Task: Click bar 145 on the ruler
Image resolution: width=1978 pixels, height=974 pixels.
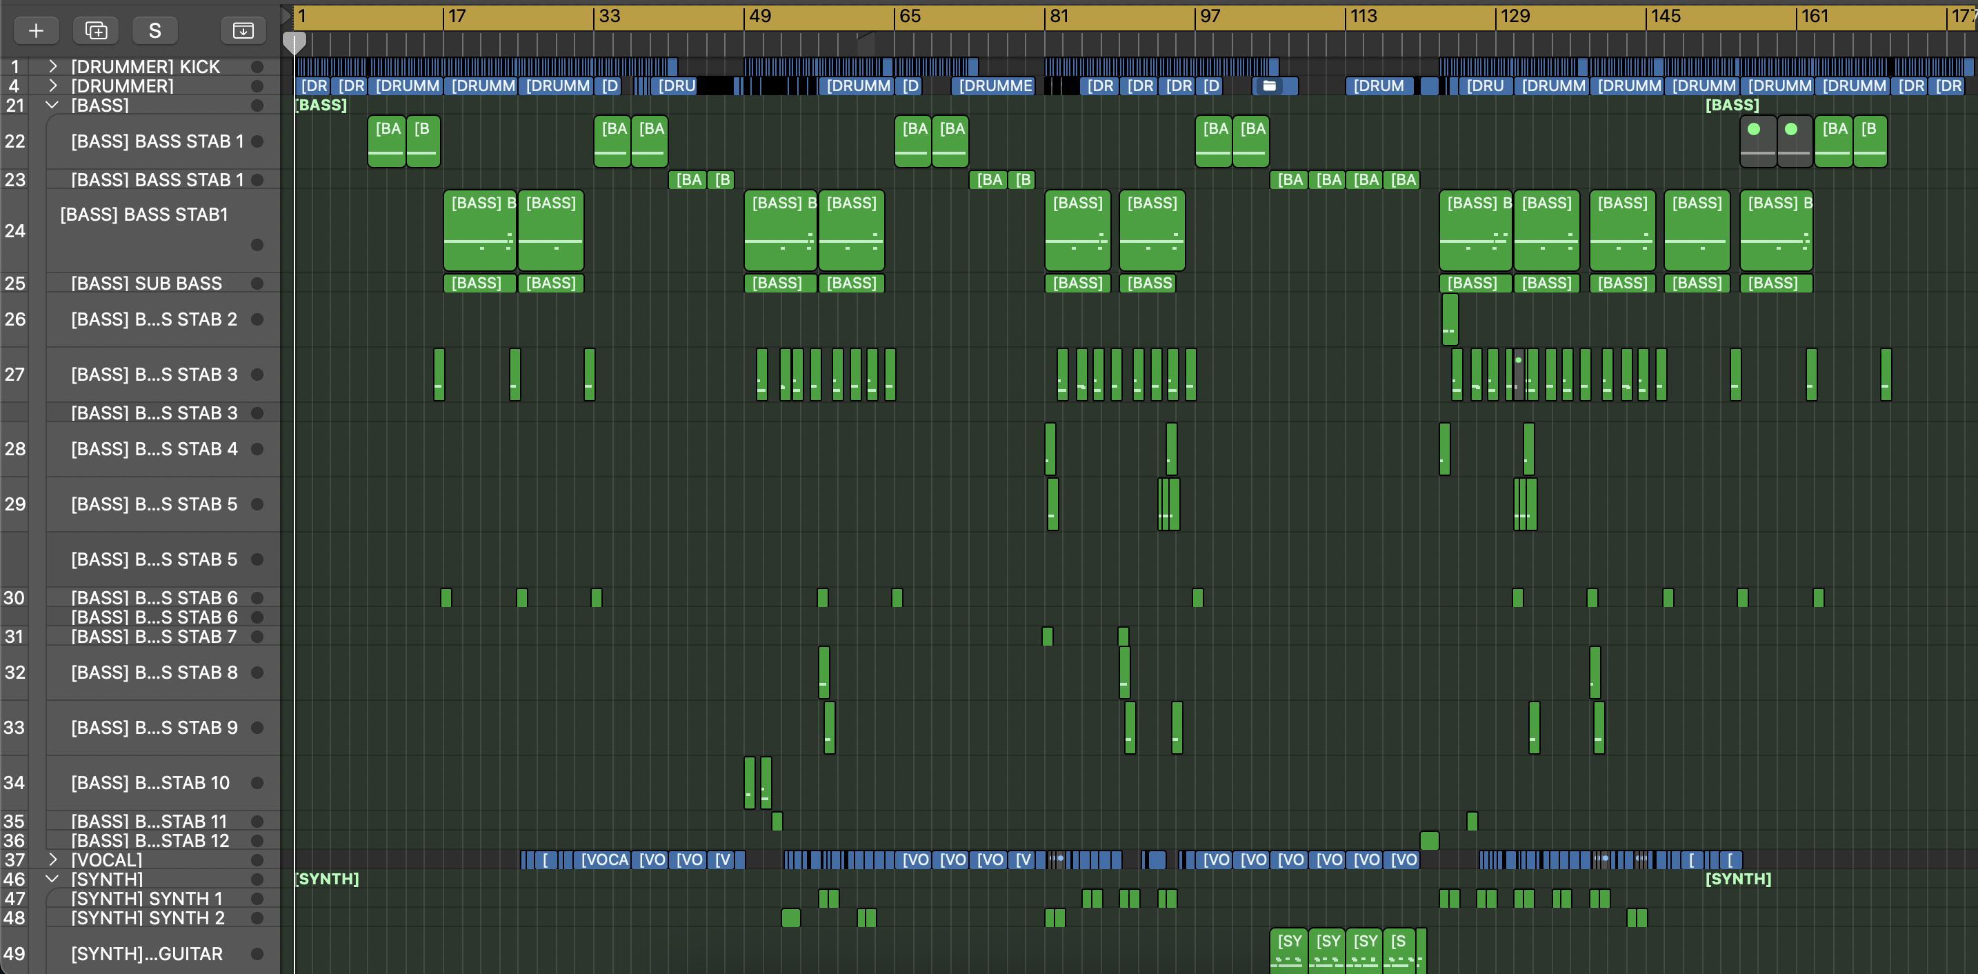Action: coord(1665,16)
